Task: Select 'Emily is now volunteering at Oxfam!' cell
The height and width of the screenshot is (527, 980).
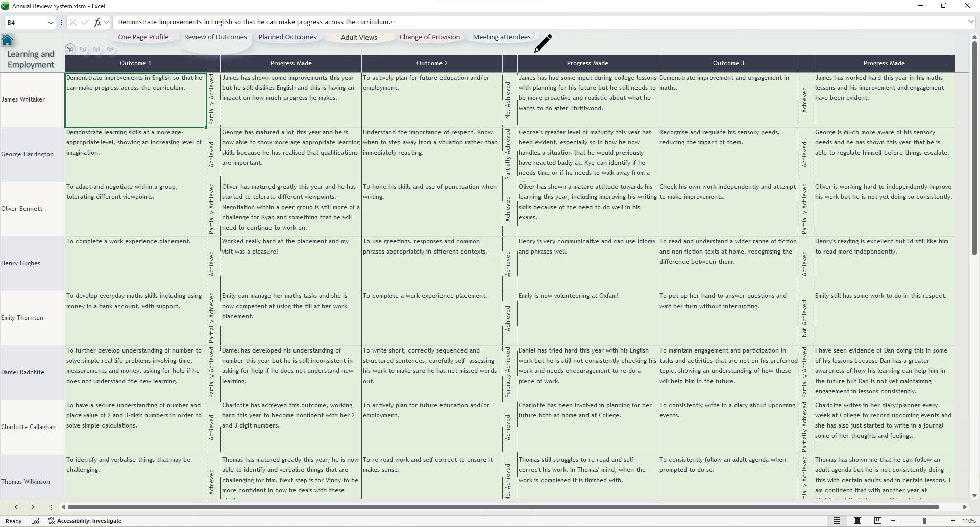Action: 587,318
